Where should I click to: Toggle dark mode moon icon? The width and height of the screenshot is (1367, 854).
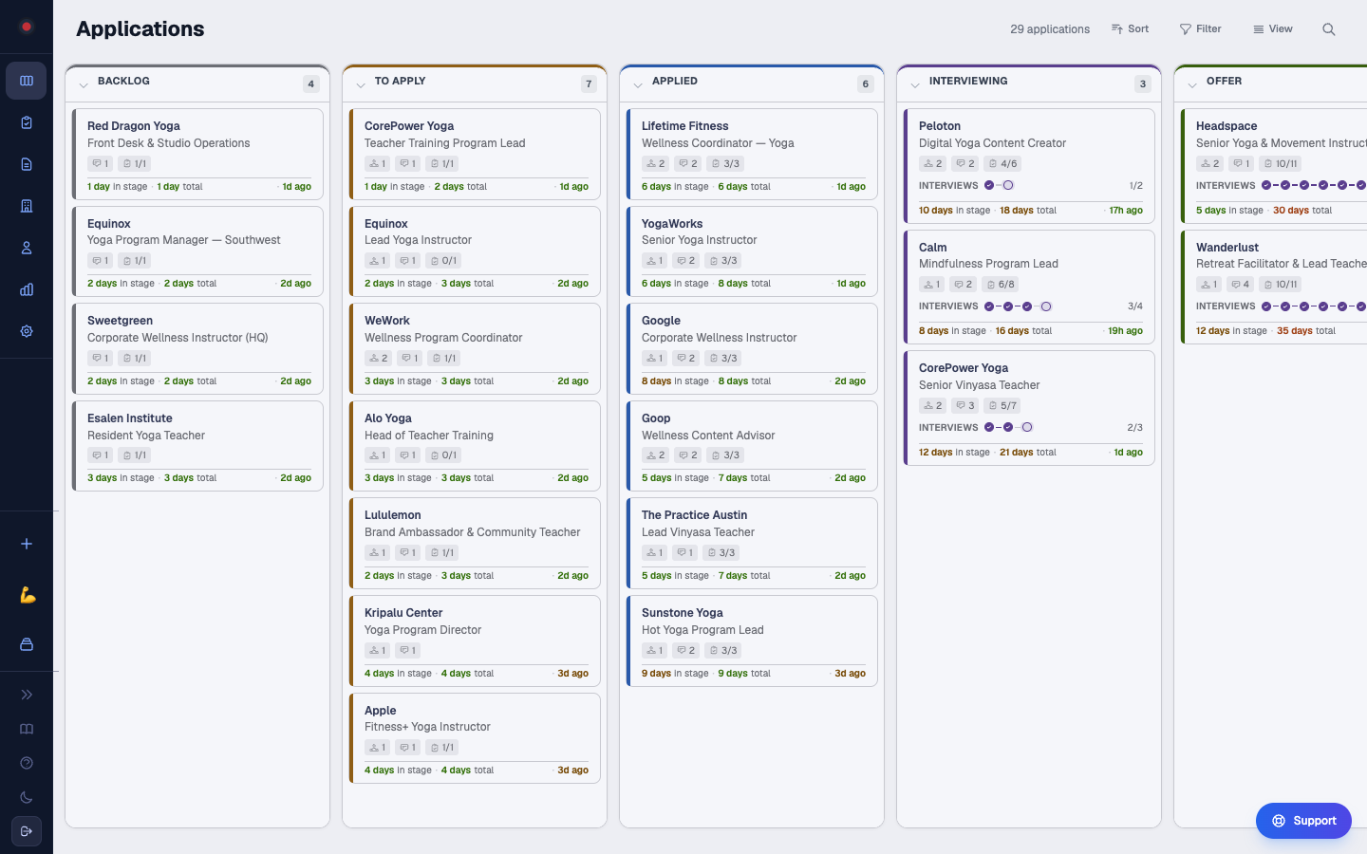[27, 797]
